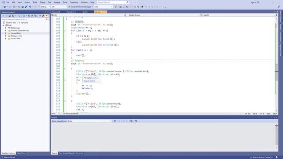Collapse the for loop at line 491
Viewport: 283px width, 159px height.
click(x=65, y=30)
